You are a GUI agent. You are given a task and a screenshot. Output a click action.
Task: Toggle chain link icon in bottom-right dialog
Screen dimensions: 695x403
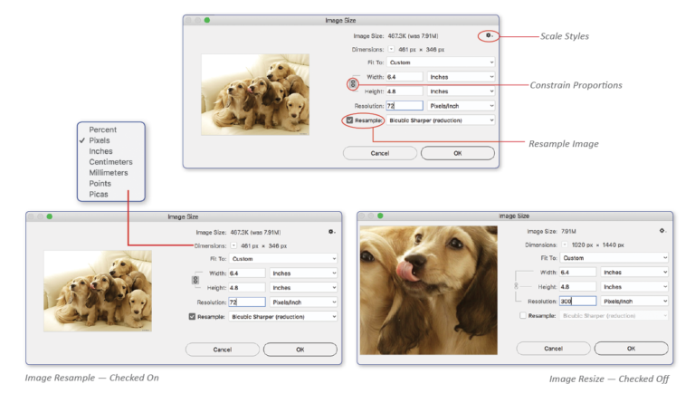click(516, 286)
